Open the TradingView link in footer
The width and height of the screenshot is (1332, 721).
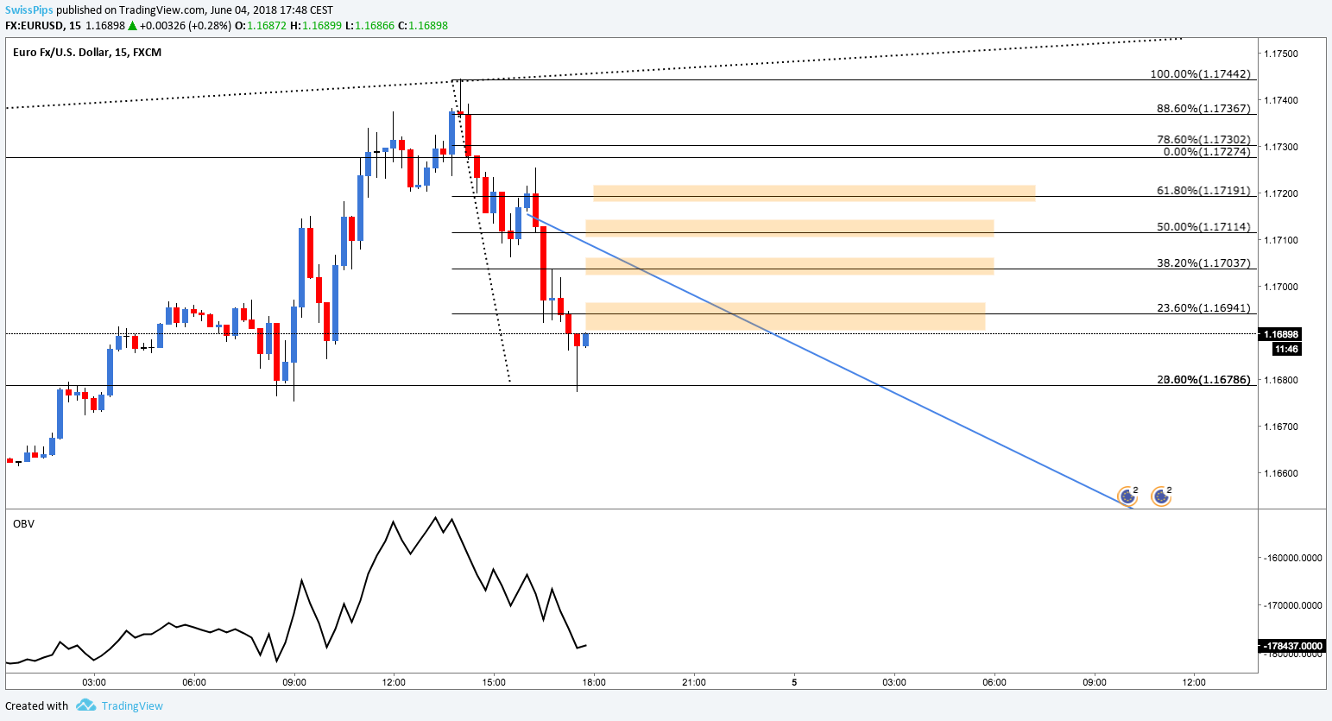coord(132,705)
